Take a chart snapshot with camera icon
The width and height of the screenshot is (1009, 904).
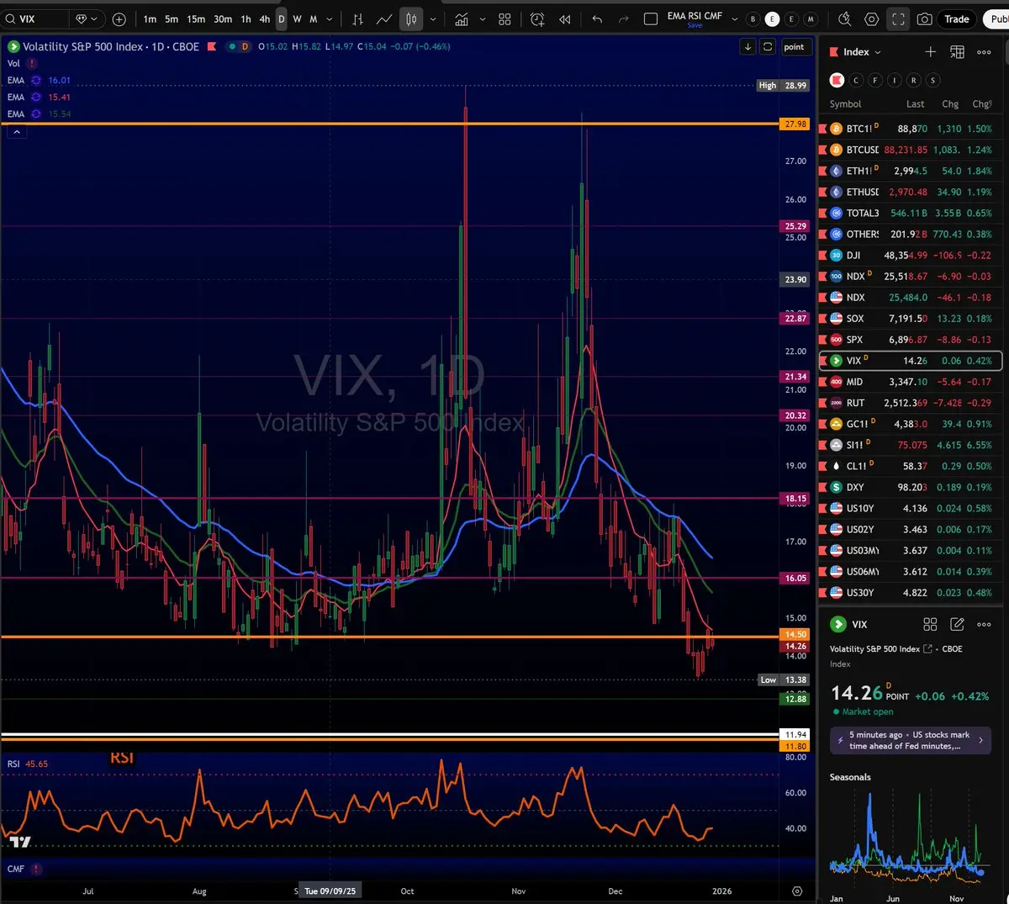[x=924, y=19]
